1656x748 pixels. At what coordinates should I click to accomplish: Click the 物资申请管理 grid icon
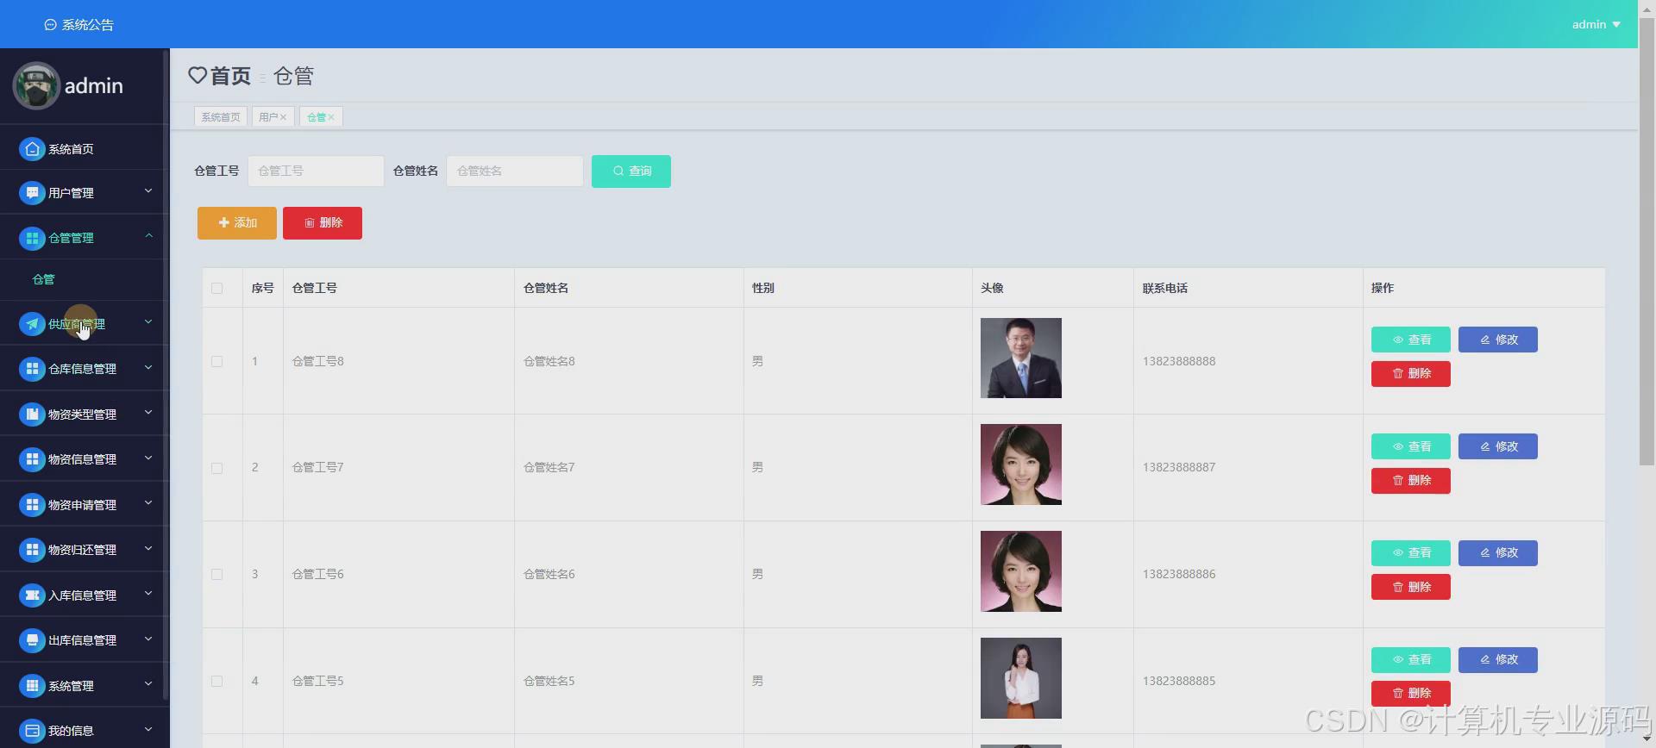[x=32, y=505]
